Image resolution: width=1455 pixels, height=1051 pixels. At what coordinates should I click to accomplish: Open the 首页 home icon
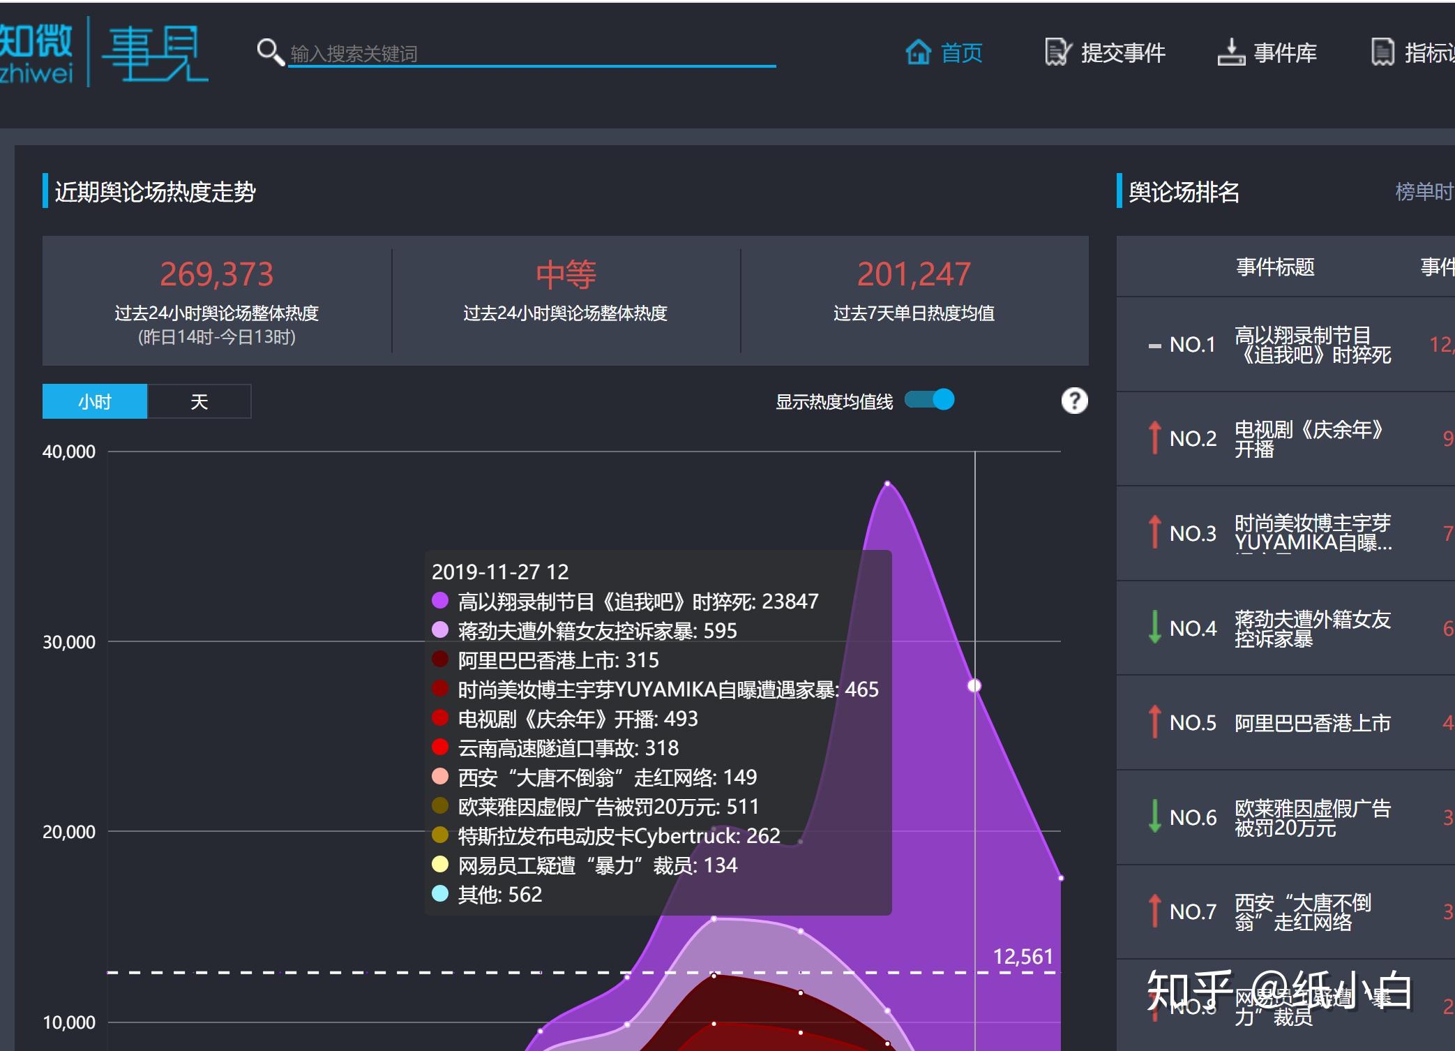[918, 52]
